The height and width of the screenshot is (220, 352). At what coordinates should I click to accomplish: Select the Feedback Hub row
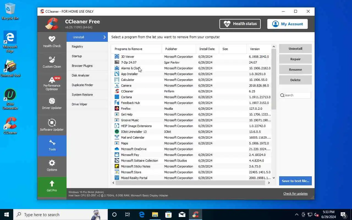(x=191, y=103)
